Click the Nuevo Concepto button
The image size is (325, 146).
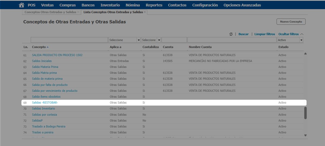pyautogui.click(x=291, y=21)
